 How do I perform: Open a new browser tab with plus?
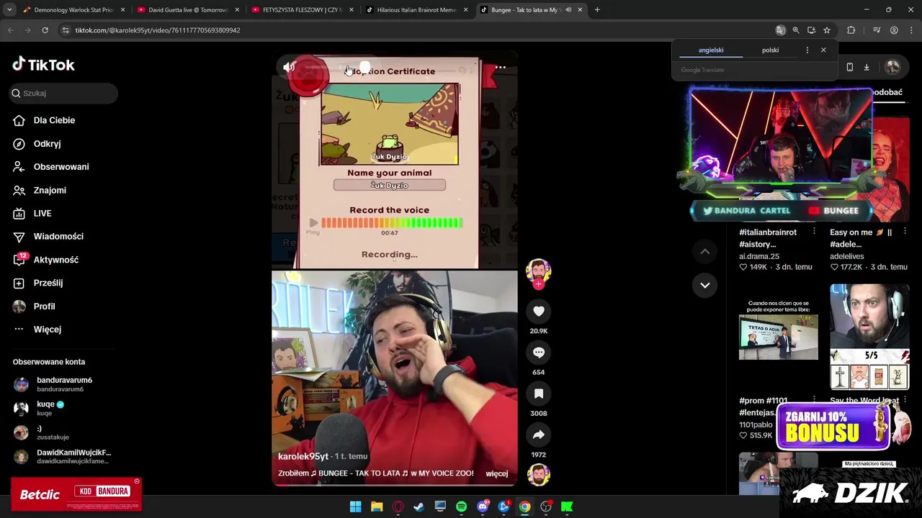tap(597, 10)
